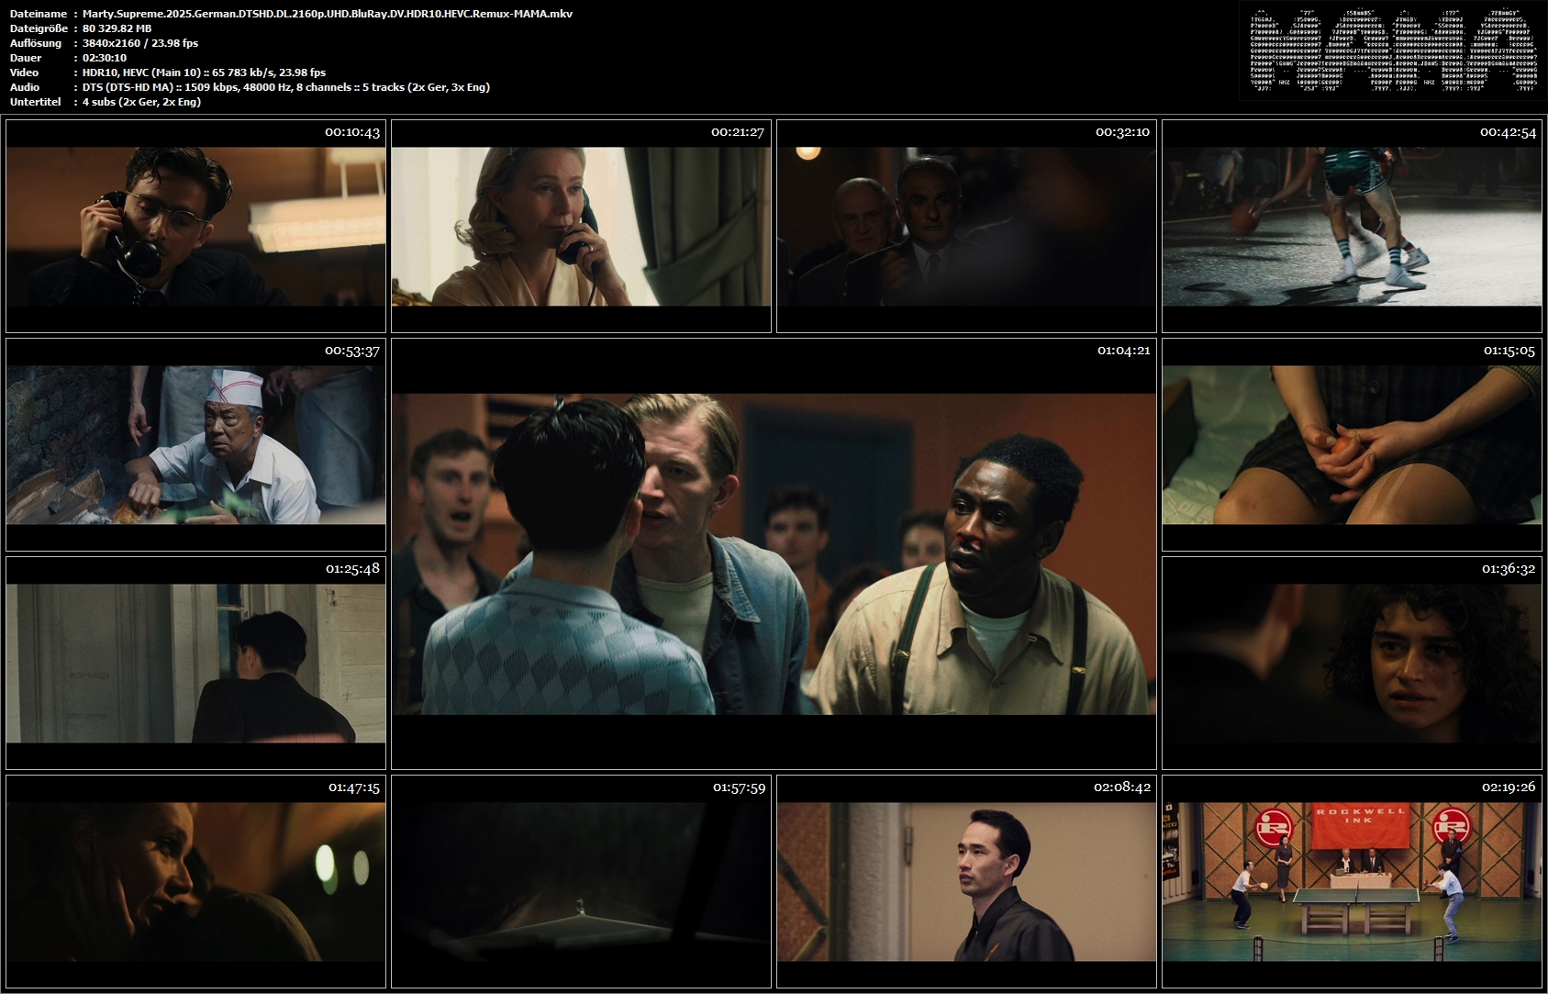Screen dimensions: 1548x994
Task: Click the Dauer label
Action: (x=26, y=58)
